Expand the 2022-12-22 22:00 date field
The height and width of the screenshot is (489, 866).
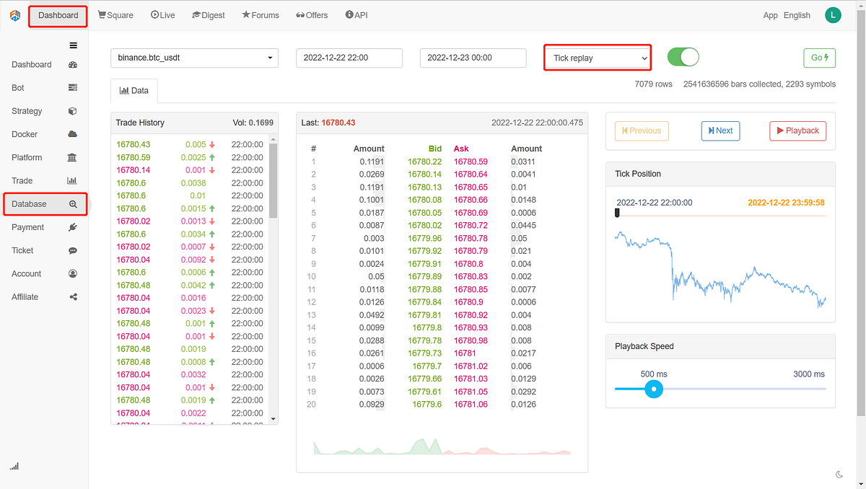349,58
